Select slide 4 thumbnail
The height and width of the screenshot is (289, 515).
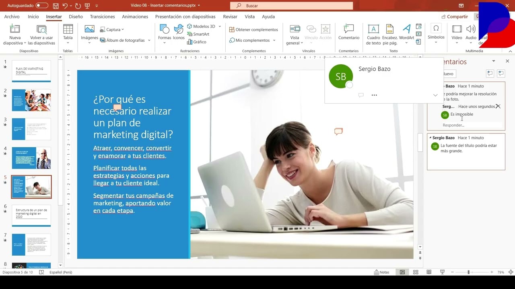pos(31,158)
